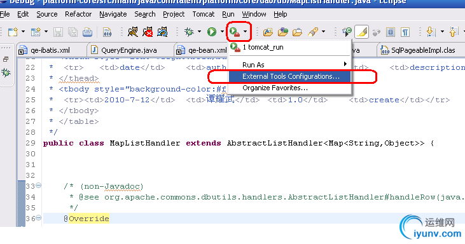Click the Debug bug icon in left sidebar
Viewport: 465px width, 244px height.
pyautogui.click(x=6, y=72)
